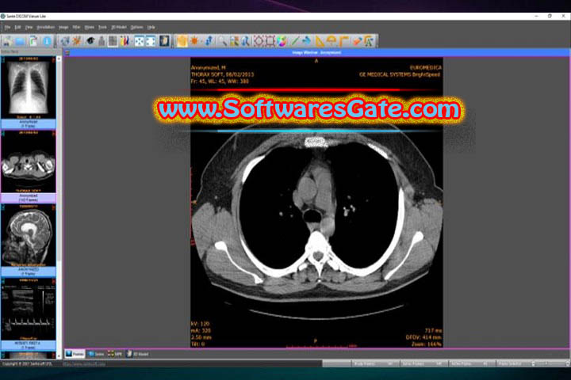
Task: Switch to the 3D Model bottom tab
Action: pos(138,354)
